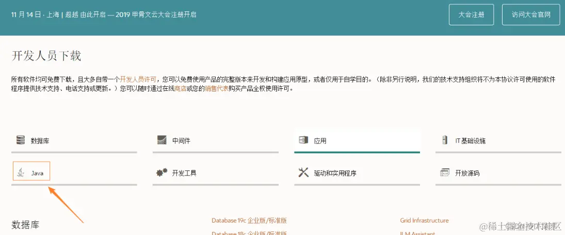Screen dimensions: 565x235
Task: Click the Java coffee cup icon
Action: tap(22, 173)
